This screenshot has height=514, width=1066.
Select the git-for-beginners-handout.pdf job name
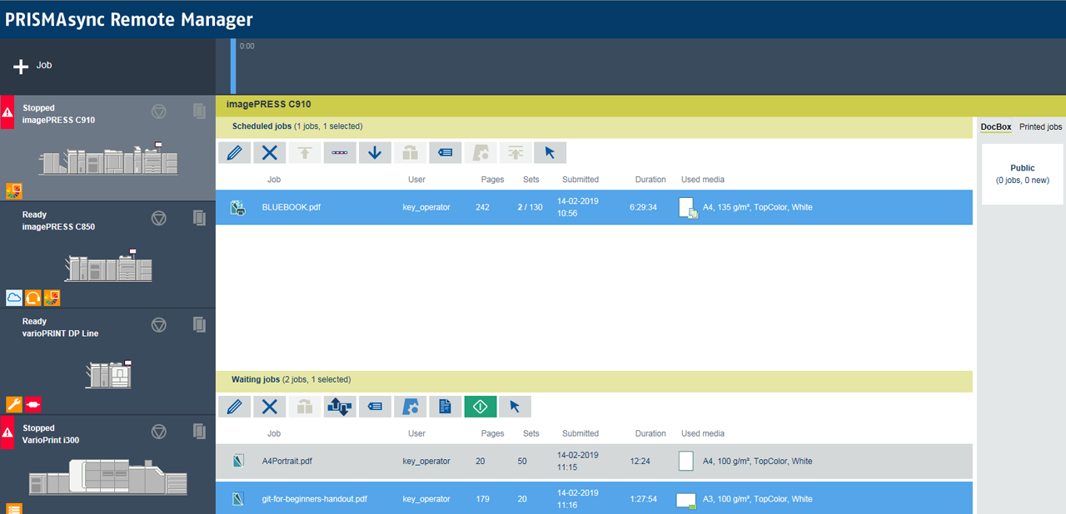tap(315, 499)
